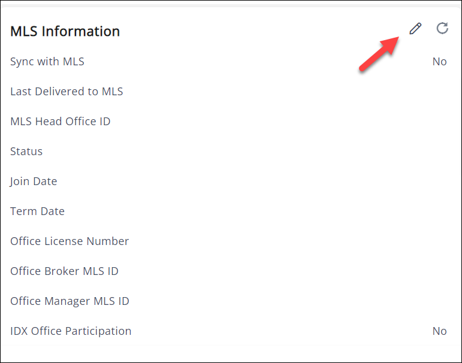Select the Sync with MLS label
This screenshot has height=363, width=462.
click(47, 62)
